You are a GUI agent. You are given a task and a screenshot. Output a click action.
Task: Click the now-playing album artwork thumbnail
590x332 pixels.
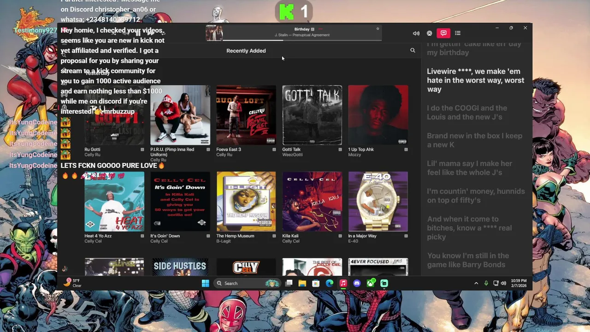214,33
